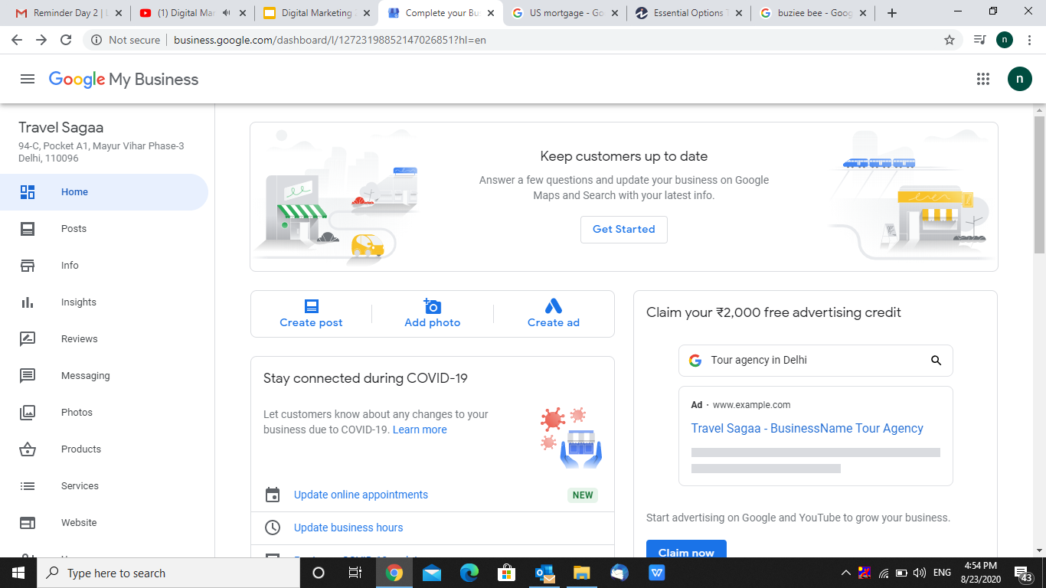Click the Tour agency in Delhi search box
Image resolution: width=1046 pixels, height=588 pixels.
816,361
